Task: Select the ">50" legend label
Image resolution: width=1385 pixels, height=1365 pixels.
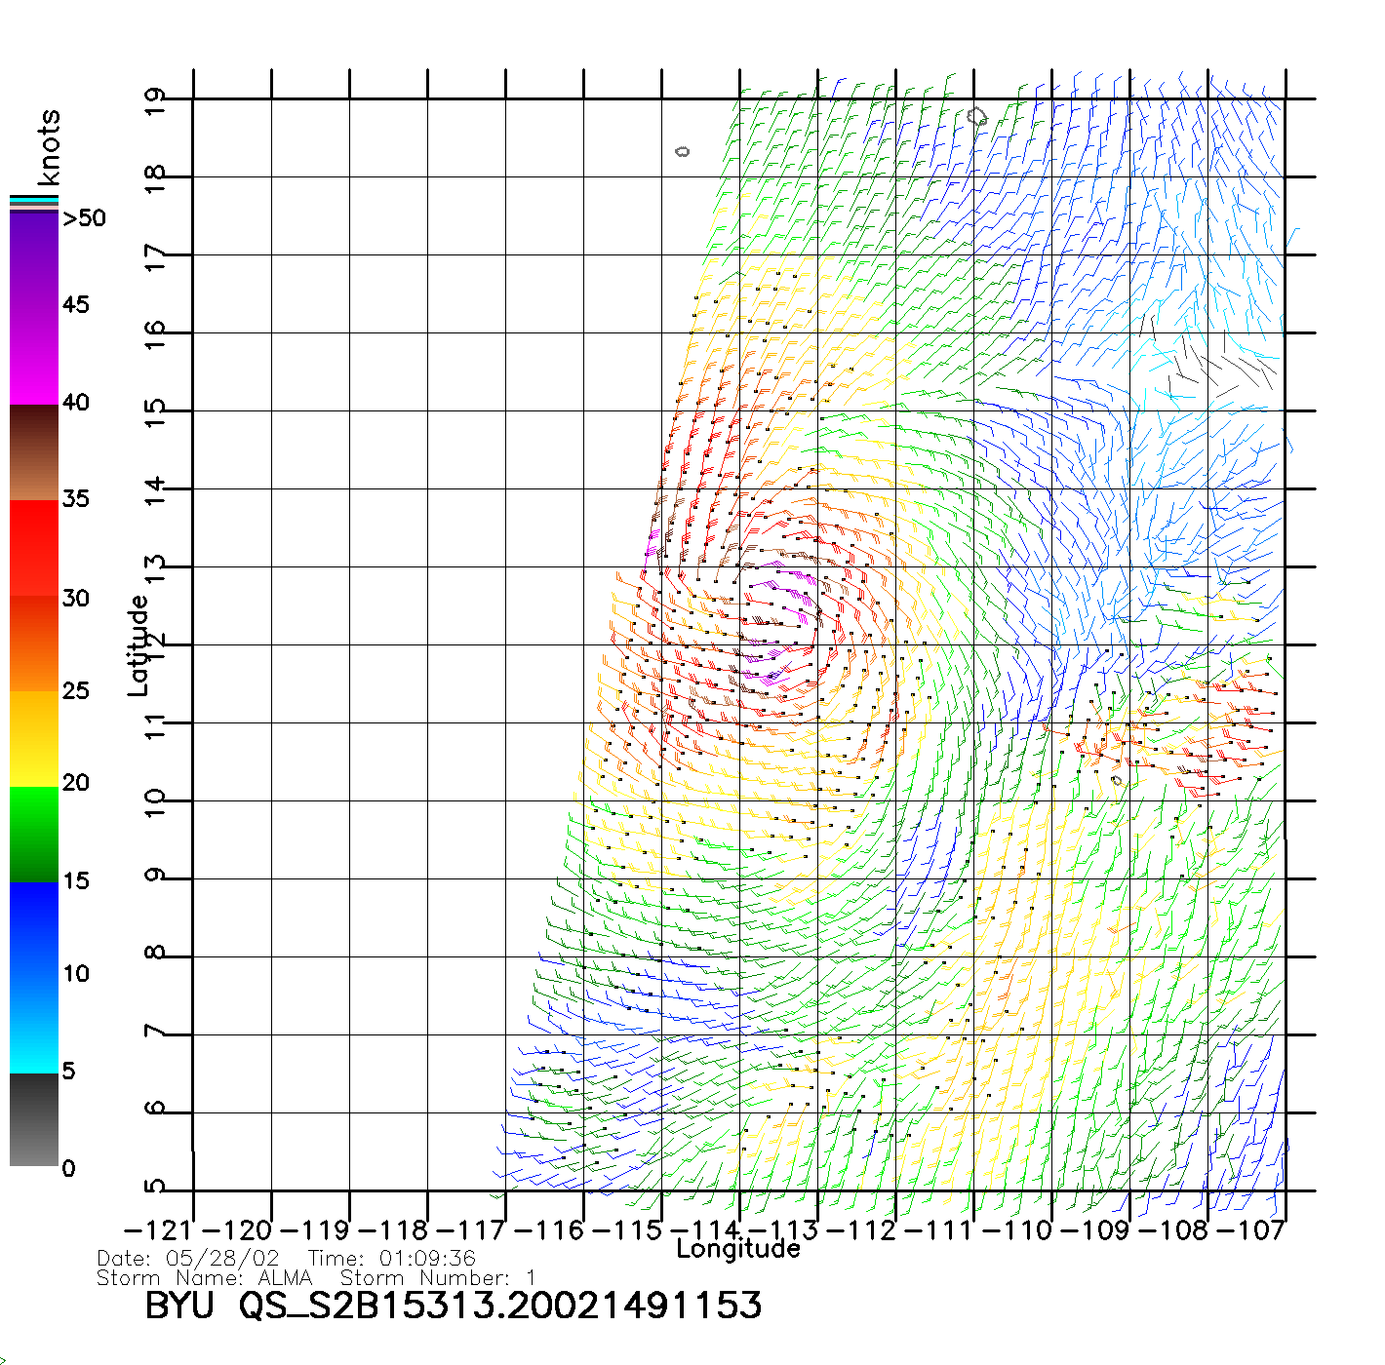Action: (84, 218)
